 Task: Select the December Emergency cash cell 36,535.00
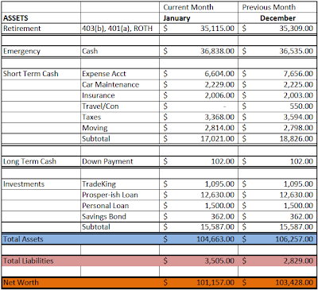(x=296, y=51)
